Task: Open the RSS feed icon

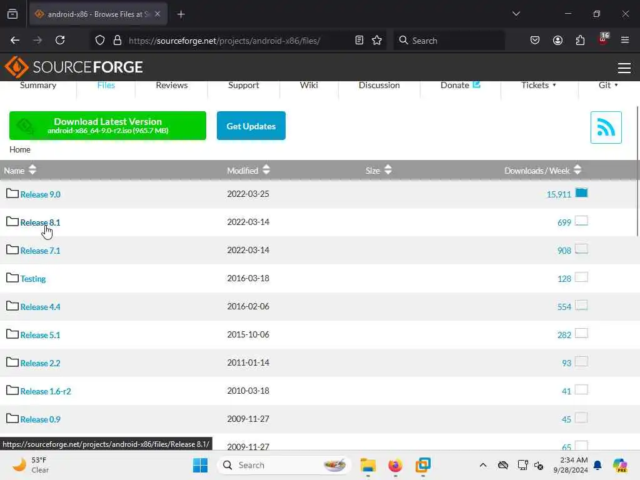Action: [x=606, y=127]
